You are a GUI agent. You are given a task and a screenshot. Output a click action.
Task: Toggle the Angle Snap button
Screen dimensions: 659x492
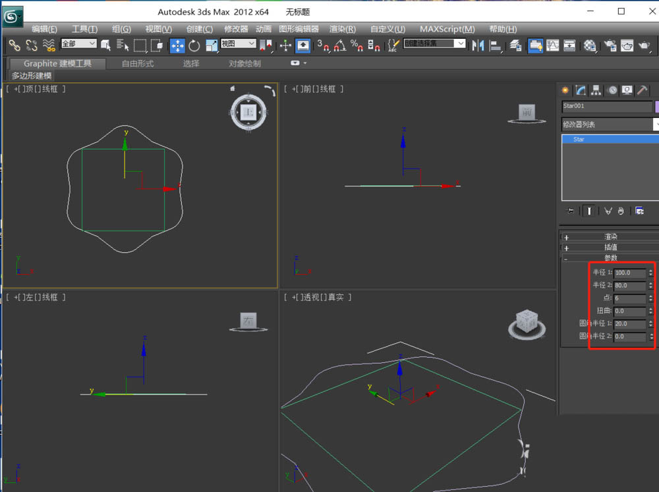point(339,45)
